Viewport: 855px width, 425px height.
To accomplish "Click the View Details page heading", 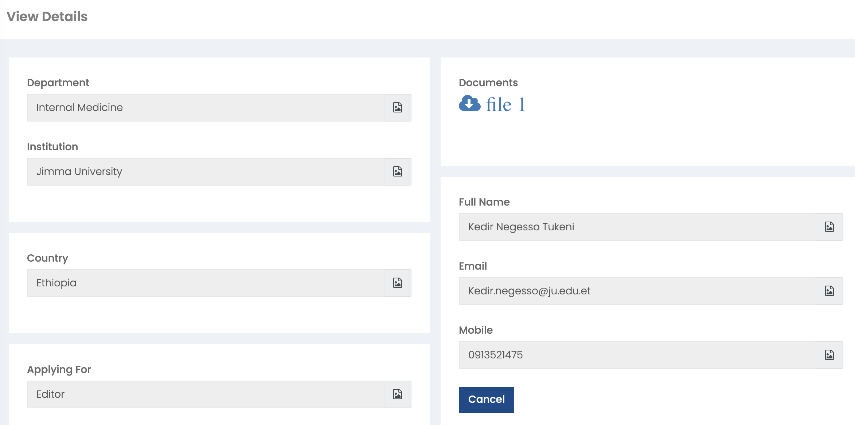I will coord(47,17).
